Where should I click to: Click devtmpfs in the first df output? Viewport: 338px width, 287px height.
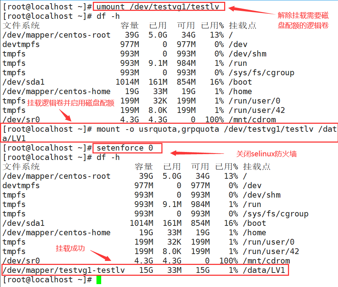pyautogui.click(x=21, y=44)
